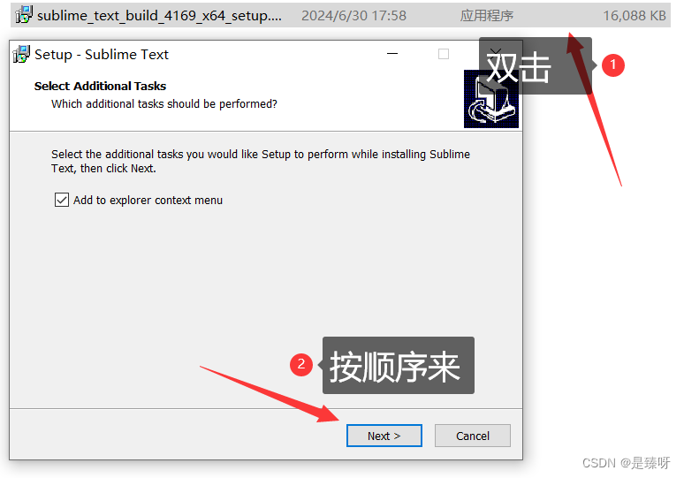The image size is (684, 478).
Task: Minimize the Setup - Sublime Text window
Action: point(392,54)
